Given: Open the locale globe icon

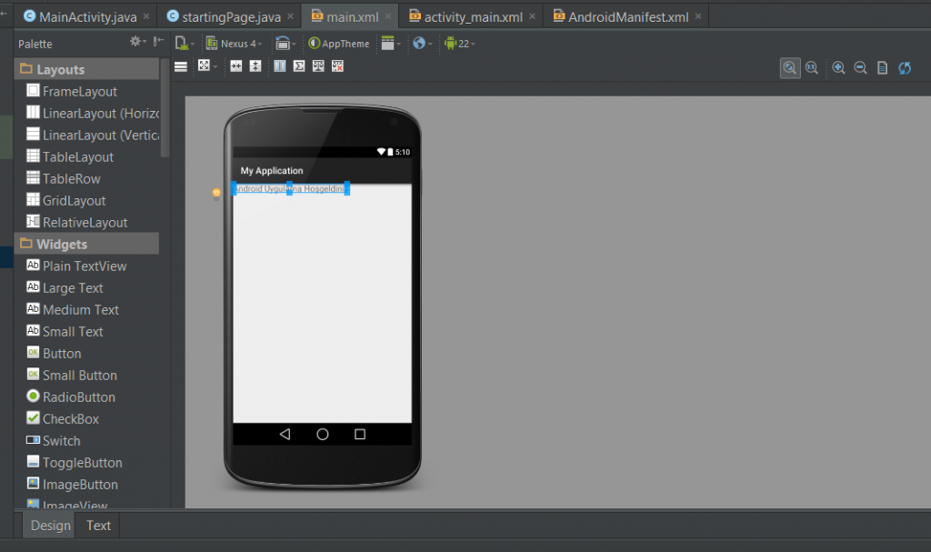Looking at the screenshot, I should pos(419,43).
